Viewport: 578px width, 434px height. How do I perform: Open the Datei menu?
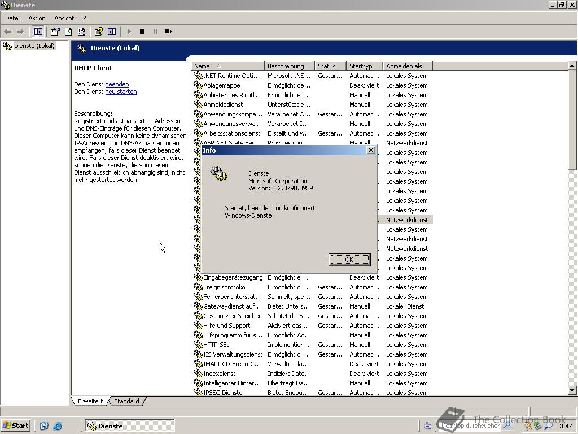(12, 18)
